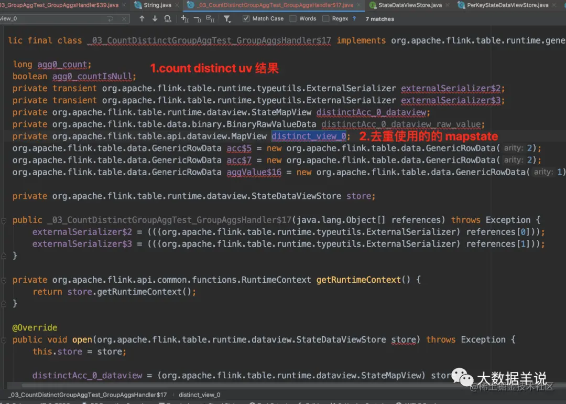
Task: Click the class name in bottom breadcrumb
Action: coord(88,395)
